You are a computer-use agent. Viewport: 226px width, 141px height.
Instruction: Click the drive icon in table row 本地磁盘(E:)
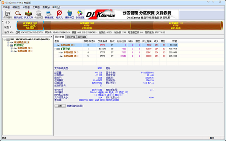point(61,56)
